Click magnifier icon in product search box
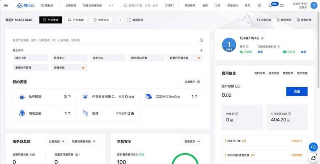The height and width of the screenshot is (164, 320). [201, 41]
